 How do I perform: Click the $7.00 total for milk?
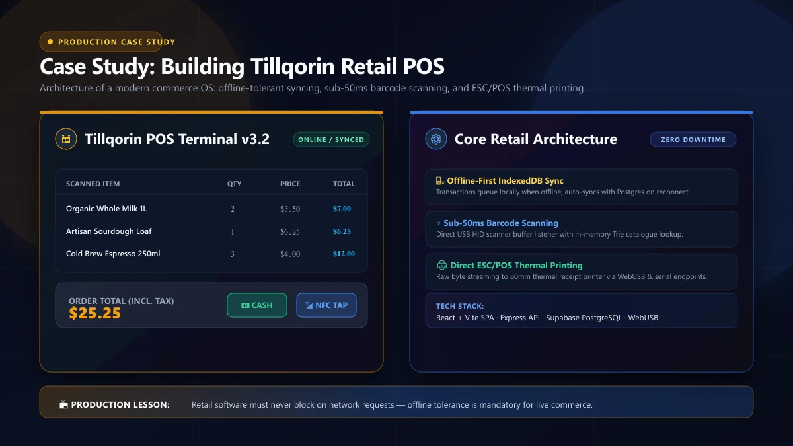pyautogui.click(x=342, y=209)
